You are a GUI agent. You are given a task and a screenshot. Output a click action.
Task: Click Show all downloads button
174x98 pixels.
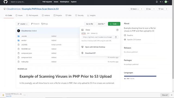pos(165,95)
